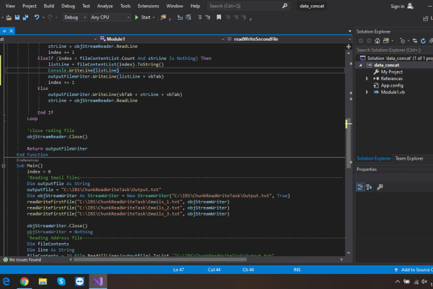Screen dimensions: 433x289
Task: Collapse data_concat project node
Action: pos(360,65)
